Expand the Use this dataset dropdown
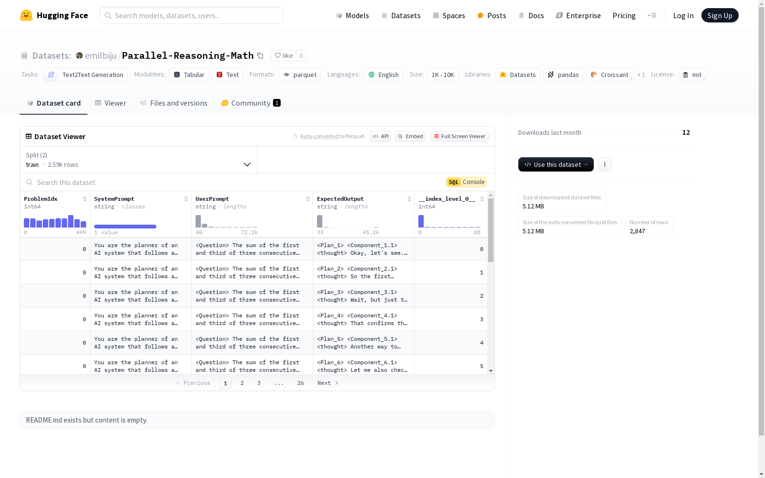 [x=556, y=164]
